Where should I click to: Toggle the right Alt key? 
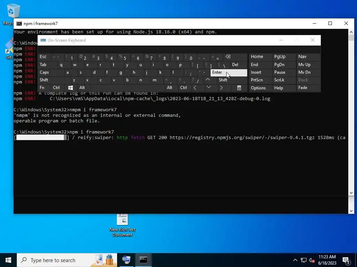pos(171,88)
